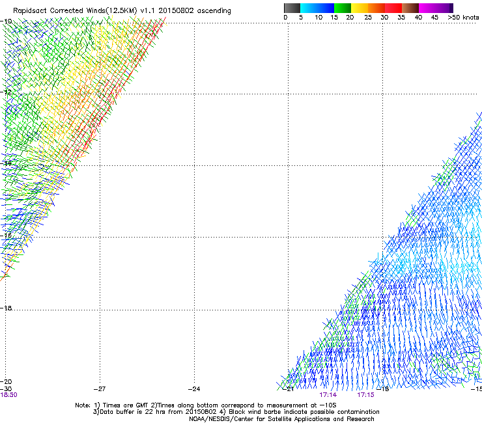Click the 18:50 time label
The height and width of the screenshot is (423, 482).
tap(8, 395)
